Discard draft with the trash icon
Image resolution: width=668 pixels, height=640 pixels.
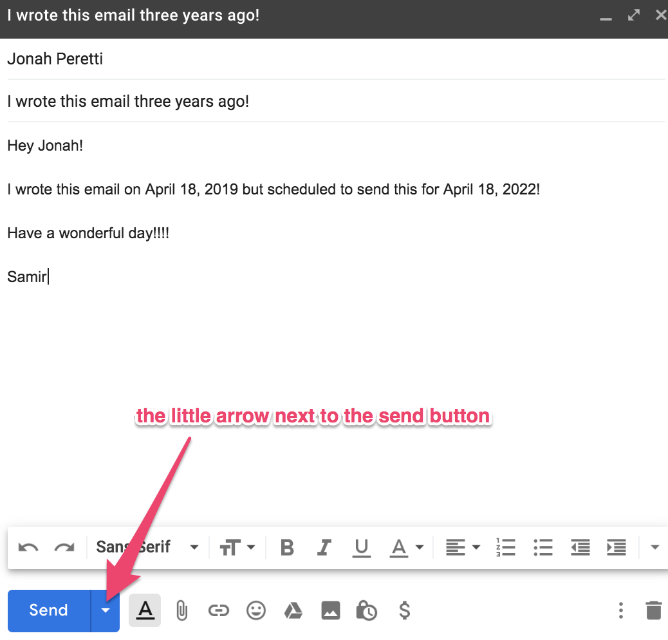click(x=653, y=610)
